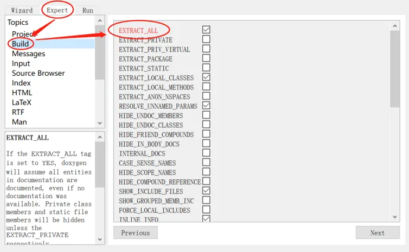409x252 pixels.
Task: Click description panel scroll-down arrow
Action: coord(100,239)
